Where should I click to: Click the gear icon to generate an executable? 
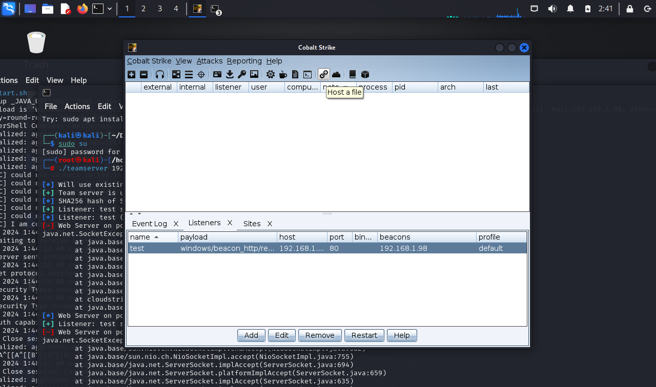tap(271, 75)
